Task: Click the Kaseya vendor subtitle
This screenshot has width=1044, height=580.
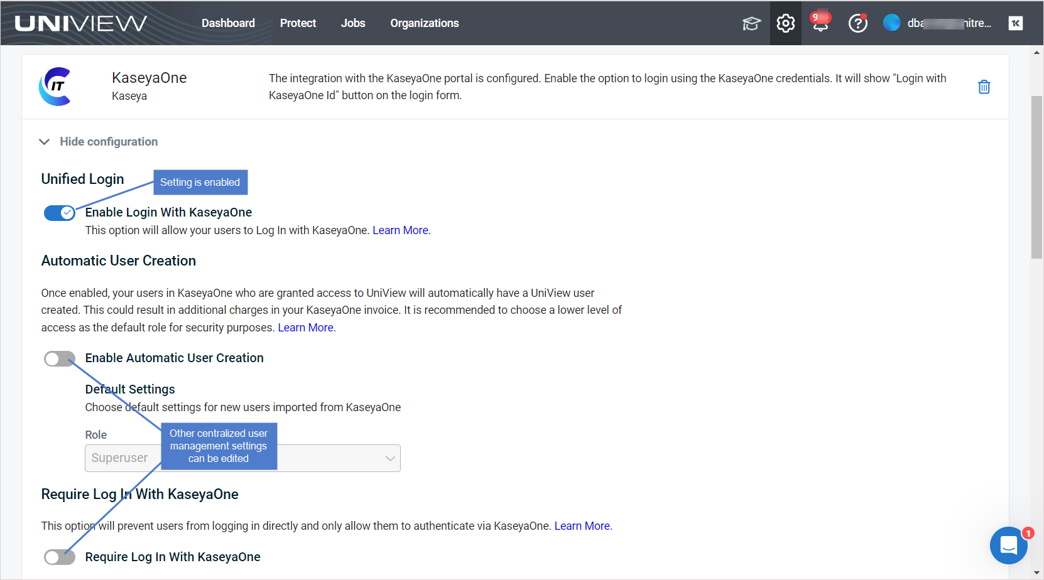Action: point(129,96)
